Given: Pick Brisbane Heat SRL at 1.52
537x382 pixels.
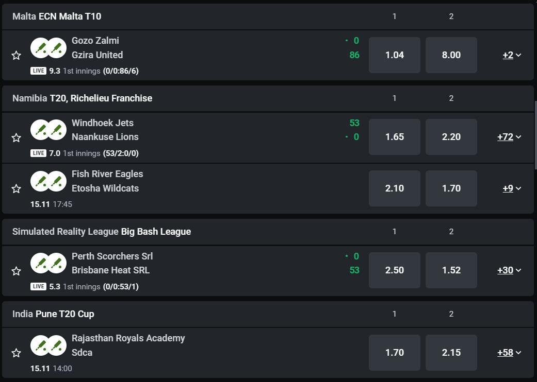Looking at the screenshot, I should (451, 270).
